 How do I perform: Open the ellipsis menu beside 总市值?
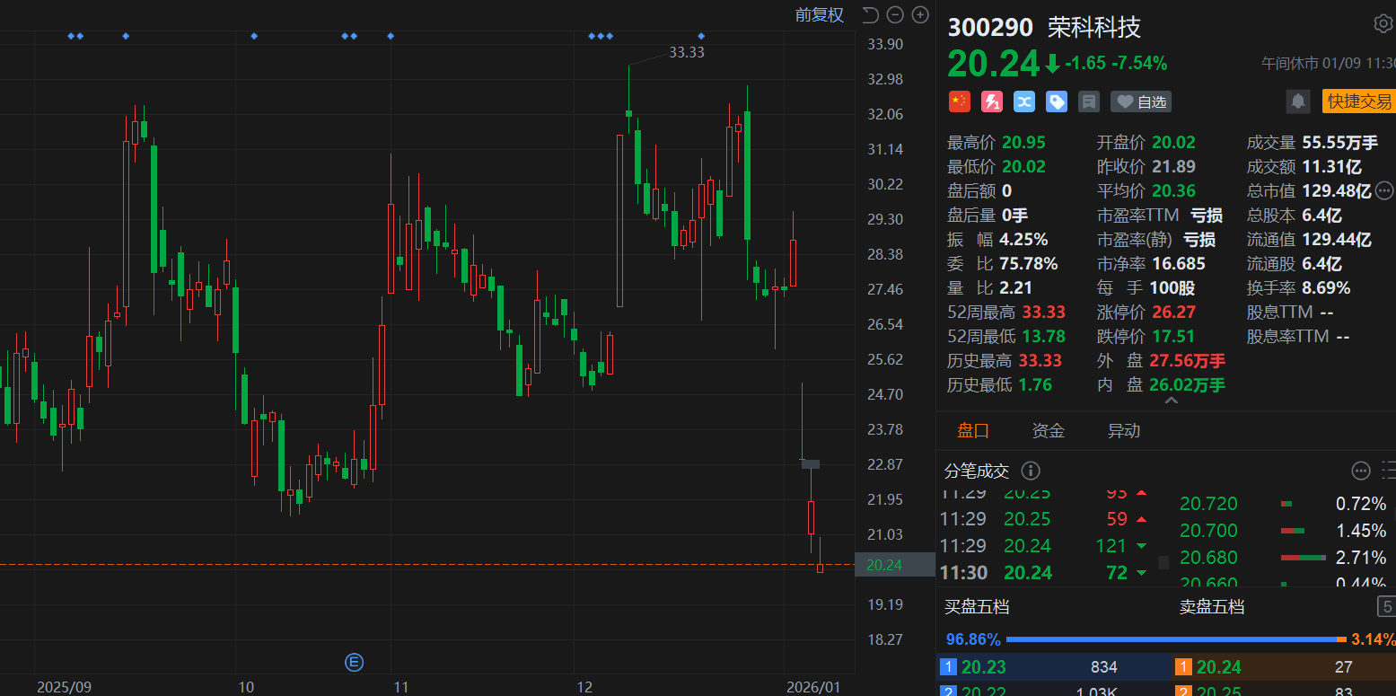pyautogui.click(x=1384, y=190)
